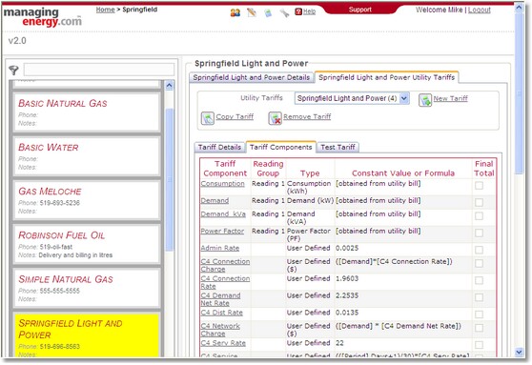This screenshot has width=532, height=365.
Task: Open the C4 Connection Charge link
Action: [225, 265]
